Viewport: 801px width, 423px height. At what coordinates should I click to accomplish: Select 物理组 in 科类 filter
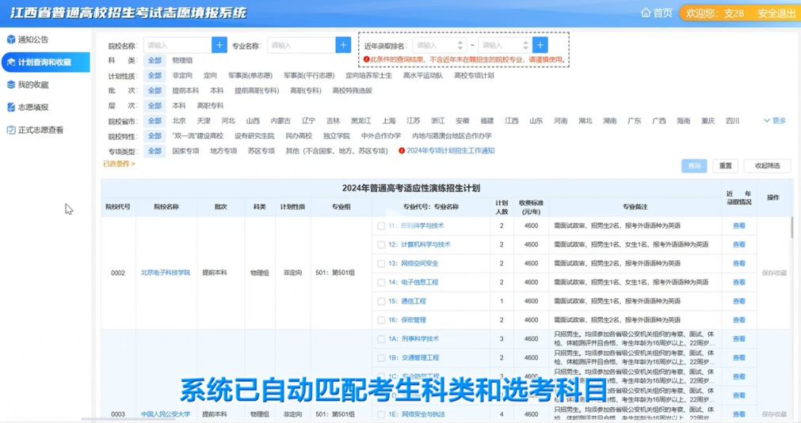182,61
